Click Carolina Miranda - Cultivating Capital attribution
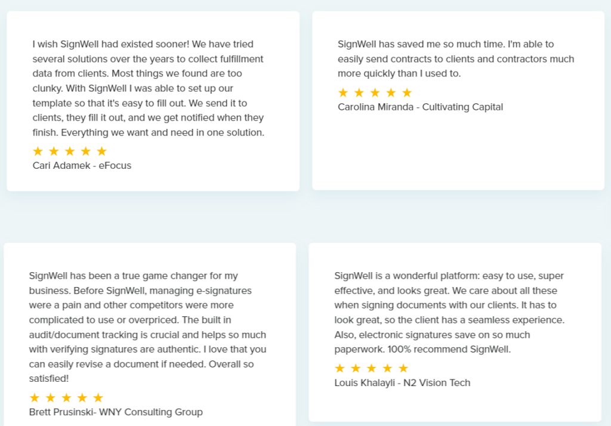The height and width of the screenshot is (426, 611). 420,107
